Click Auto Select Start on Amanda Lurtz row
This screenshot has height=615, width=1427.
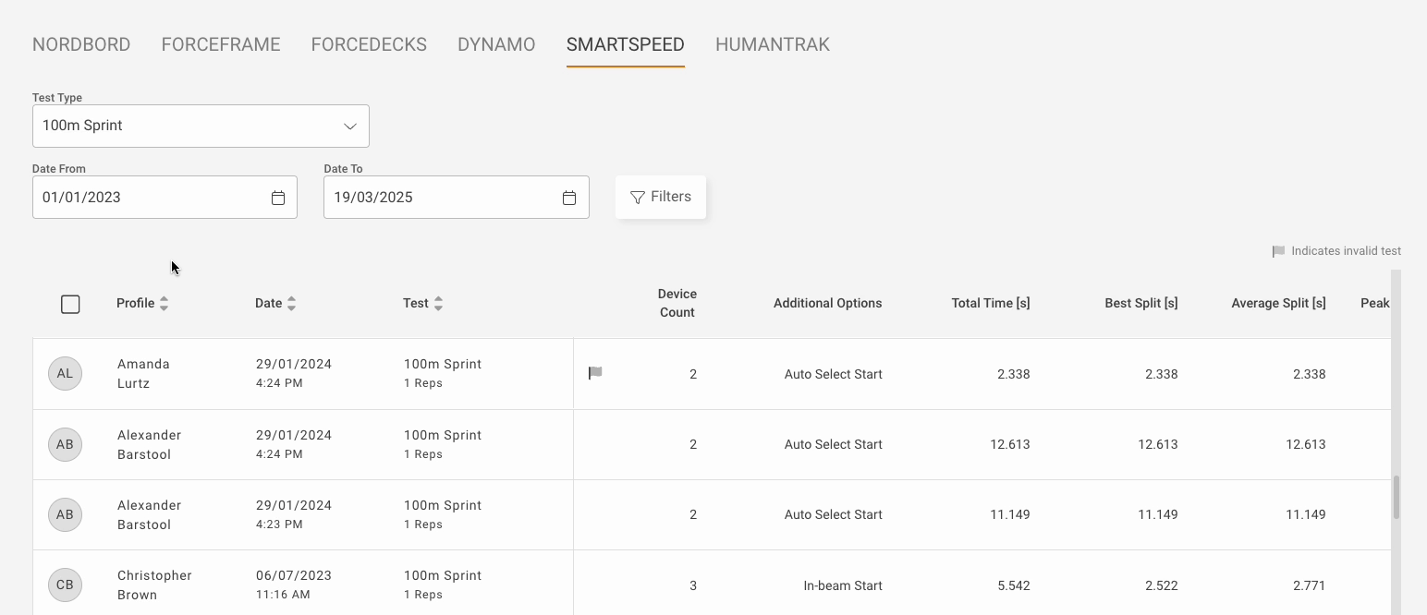click(834, 374)
